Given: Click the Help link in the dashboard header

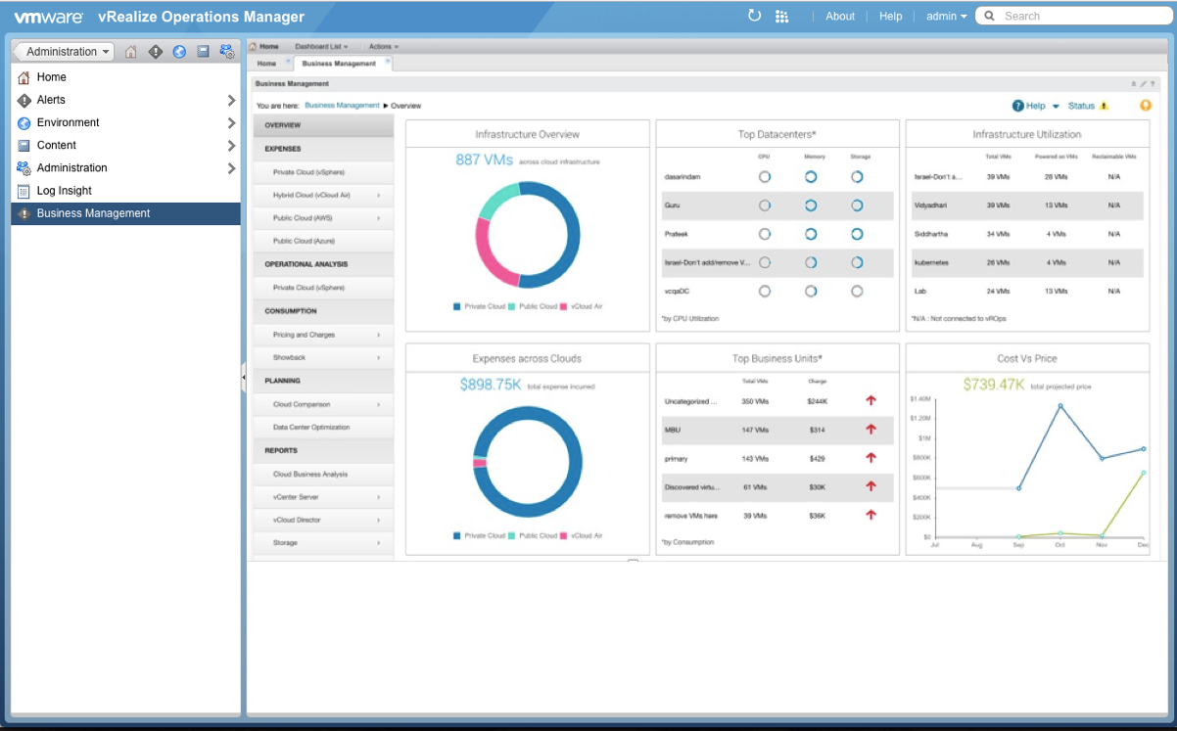Looking at the screenshot, I should coord(1036,105).
